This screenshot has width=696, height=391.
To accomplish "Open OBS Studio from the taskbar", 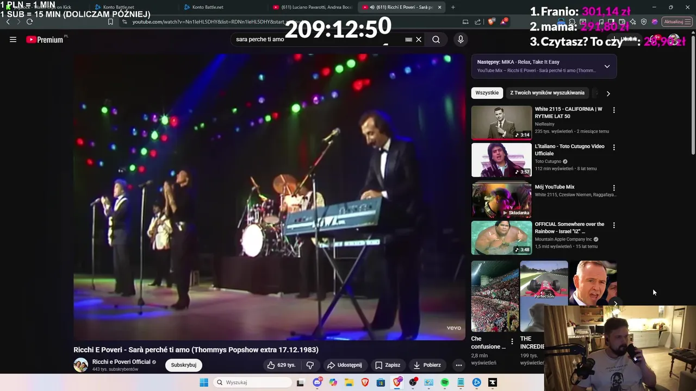I will [x=413, y=382].
